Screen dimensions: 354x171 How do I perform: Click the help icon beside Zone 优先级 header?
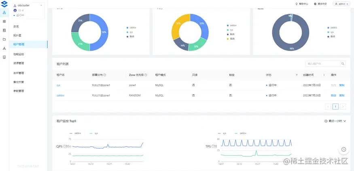point(146,75)
